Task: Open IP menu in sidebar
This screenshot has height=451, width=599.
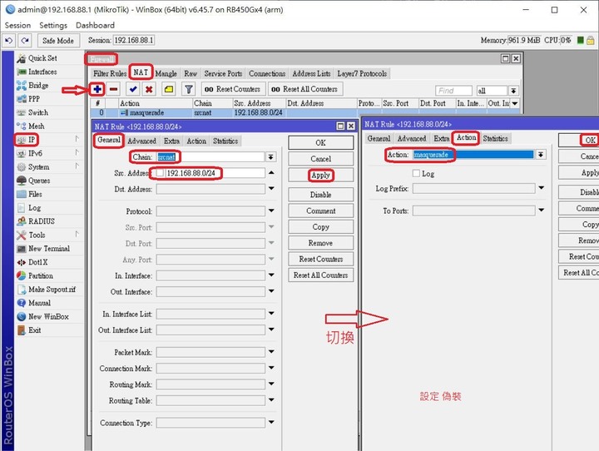Action: pyautogui.click(x=32, y=140)
